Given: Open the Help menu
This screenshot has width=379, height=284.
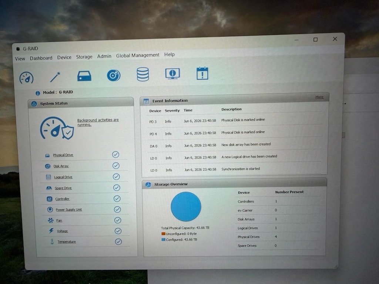Looking at the screenshot, I should pos(170,54).
